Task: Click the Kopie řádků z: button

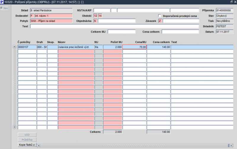Action: click(27, 145)
